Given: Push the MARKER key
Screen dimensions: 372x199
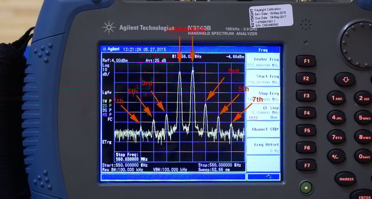Looking at the screenshot, I should (346, 179).
